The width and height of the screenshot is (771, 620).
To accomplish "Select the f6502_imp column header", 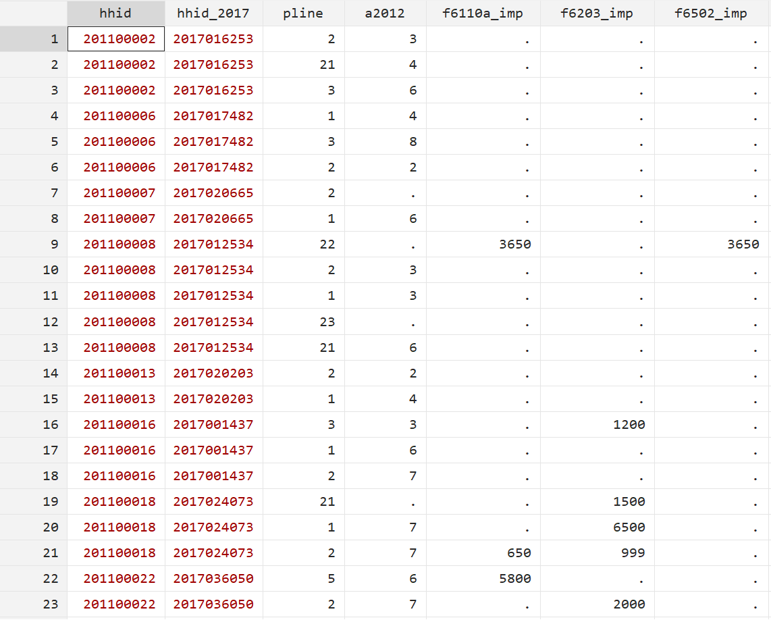I will coord(712,13).
